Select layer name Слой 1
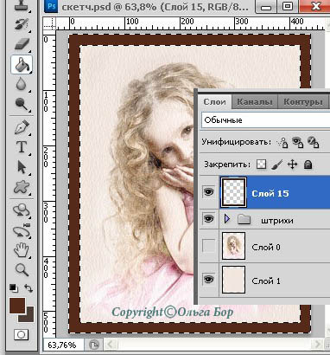The image size is (330, 355). pos(266,281)
